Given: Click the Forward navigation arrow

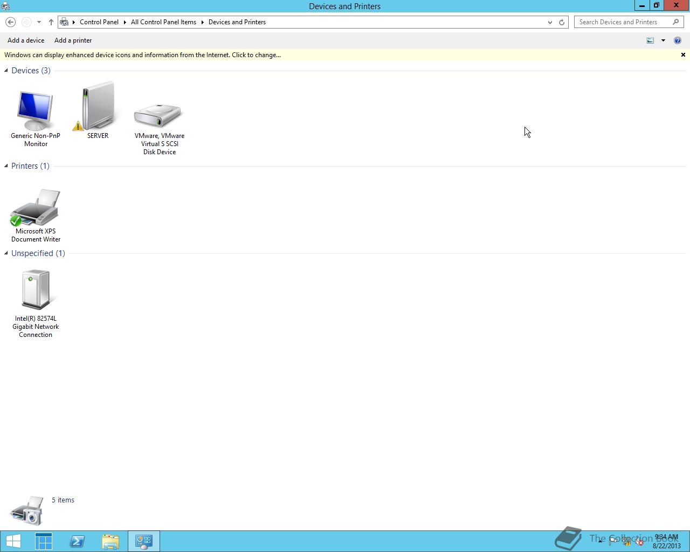Looking at the screenshot, I should [x=26, y=22].
